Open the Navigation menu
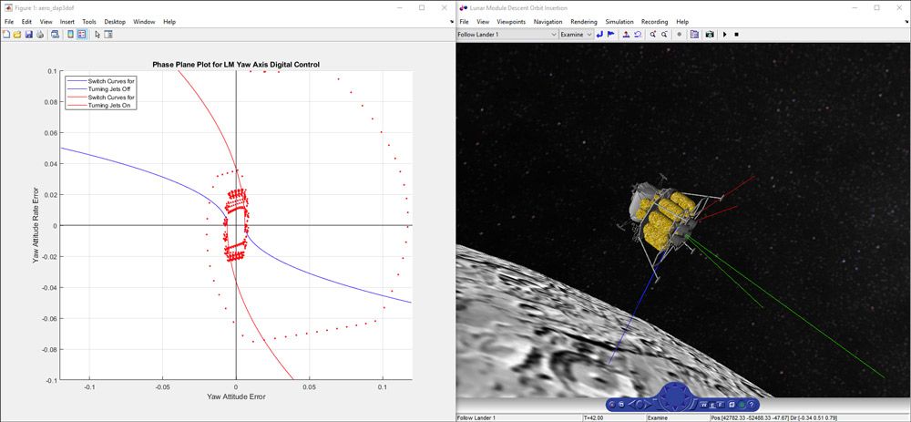The image size is (911, 422). 548,22
